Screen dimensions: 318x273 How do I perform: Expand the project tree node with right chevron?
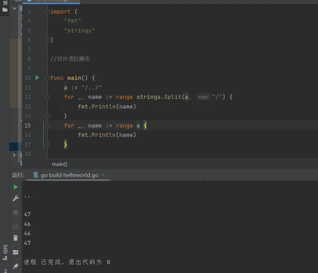coord(14,155)
